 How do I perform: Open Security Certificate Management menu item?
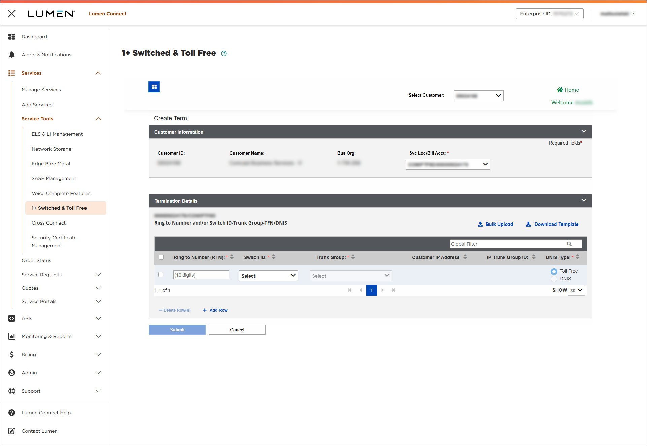coord(54,242)
